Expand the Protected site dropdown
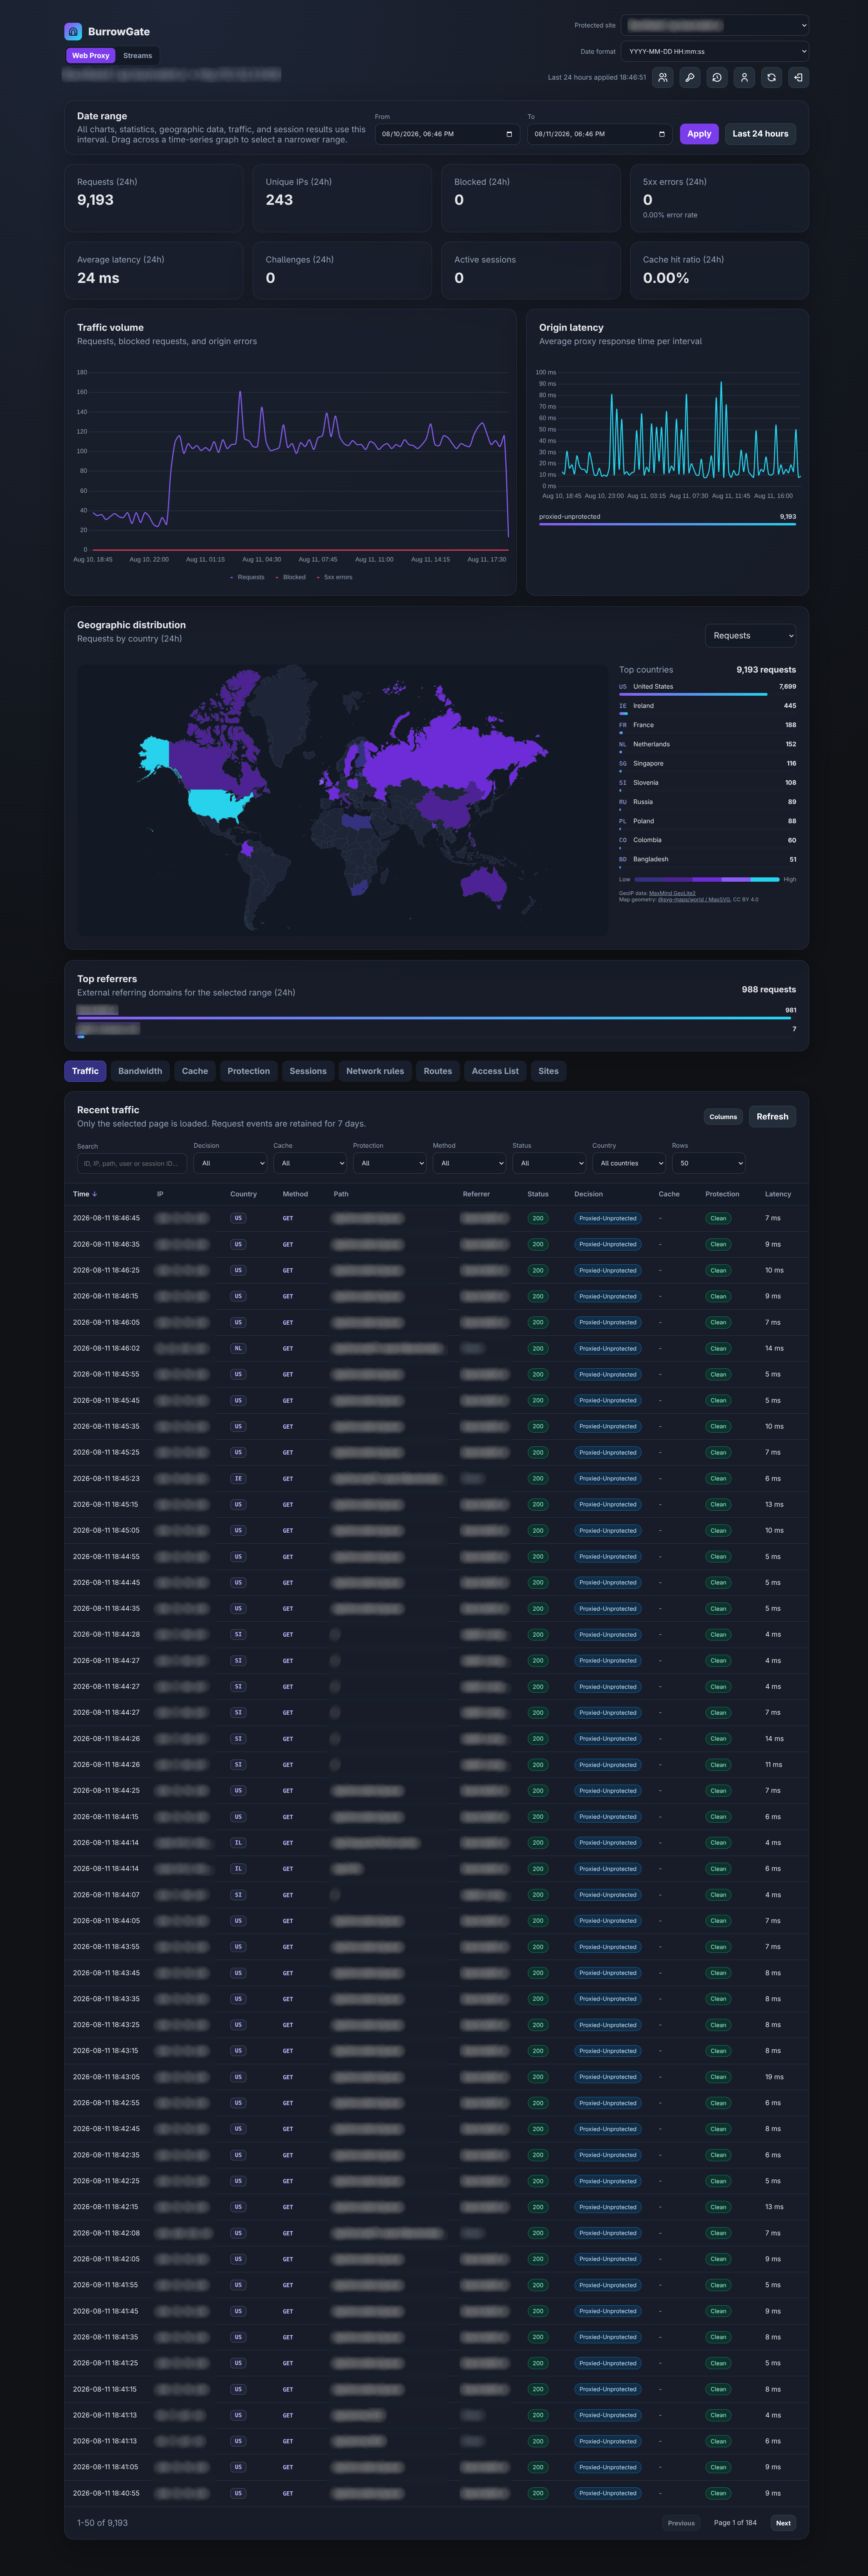 [715, 25]
